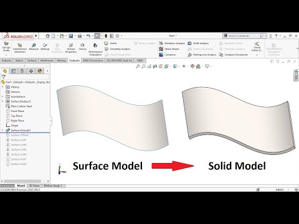
Task: Open the Options gear icon
Action: tap(117, 36)
